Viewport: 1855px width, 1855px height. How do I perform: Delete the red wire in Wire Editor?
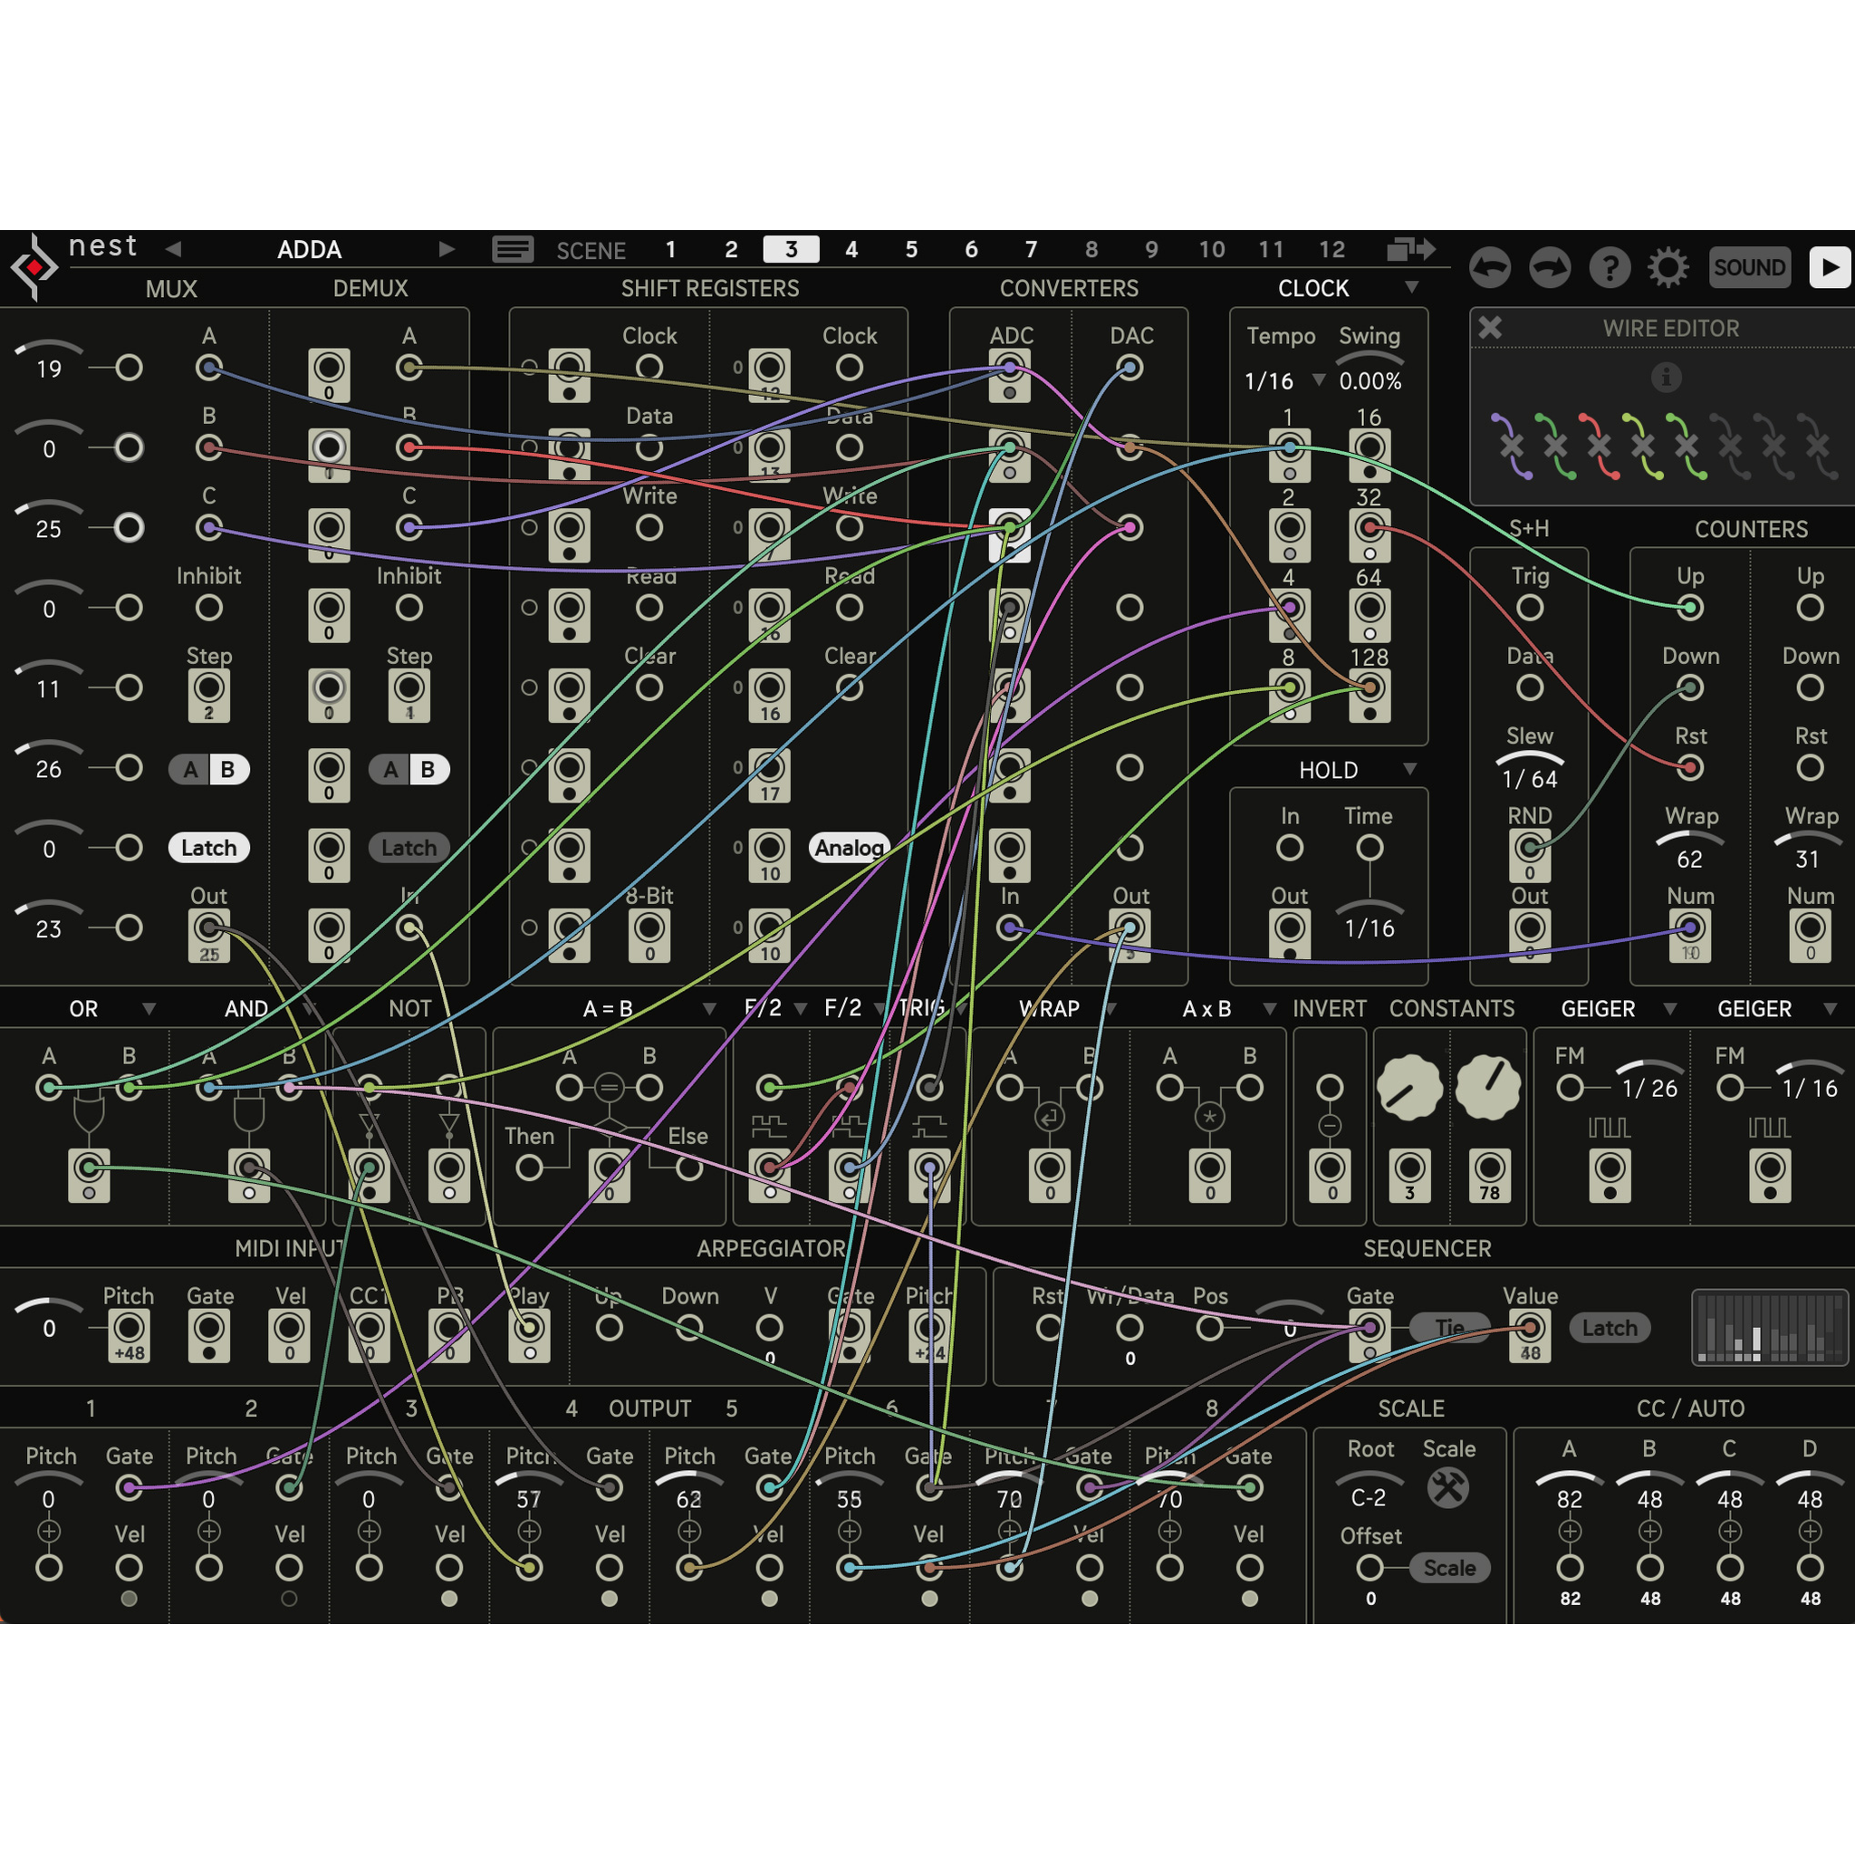[1599, 446]
